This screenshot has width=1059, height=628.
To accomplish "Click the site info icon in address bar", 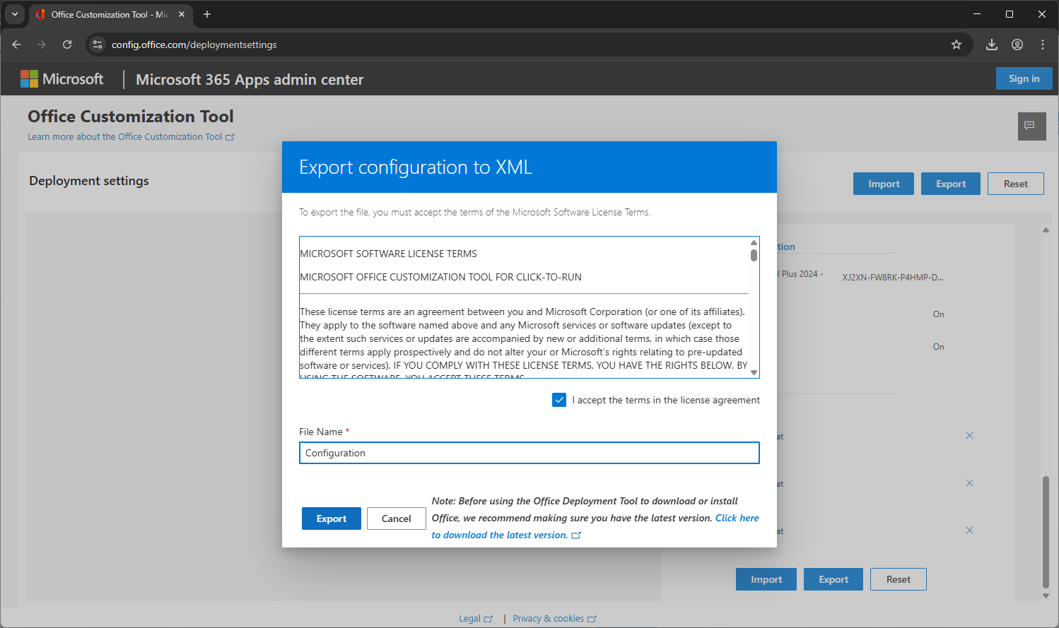I will pos(95,44).
